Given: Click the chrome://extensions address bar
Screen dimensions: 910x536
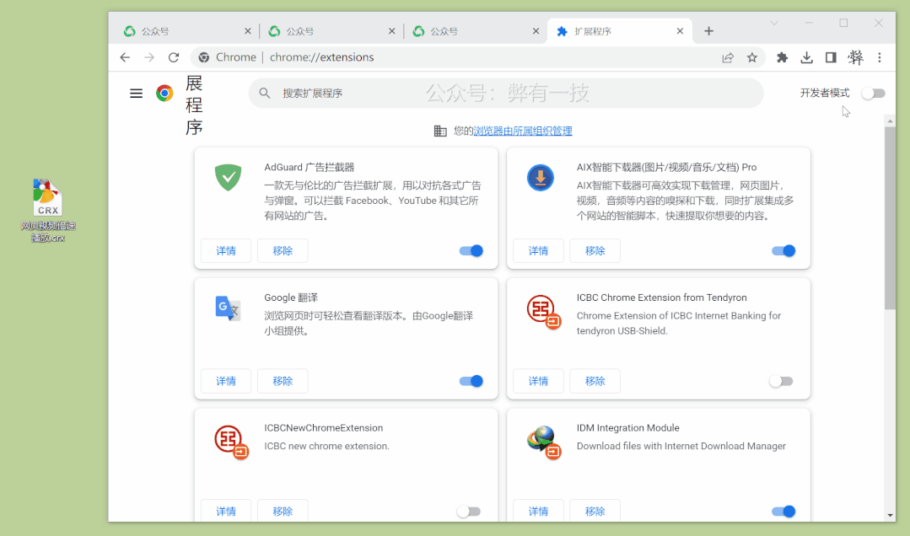Looking at the screenshot, I should [478, 57].
